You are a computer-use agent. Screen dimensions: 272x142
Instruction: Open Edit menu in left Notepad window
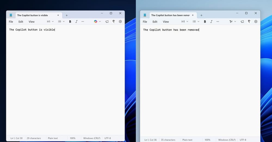[x=21, y=22]
